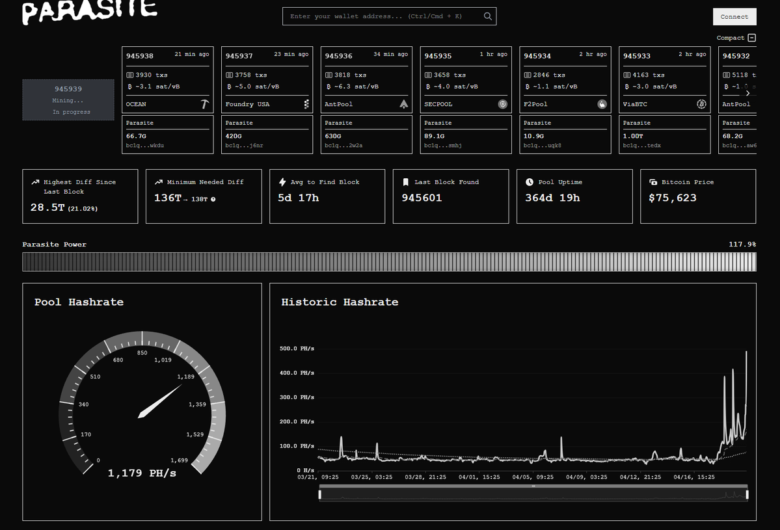Click the 04/16, 15:25 axis label
This screenshot has width=780, height=530.
[694, 477]
